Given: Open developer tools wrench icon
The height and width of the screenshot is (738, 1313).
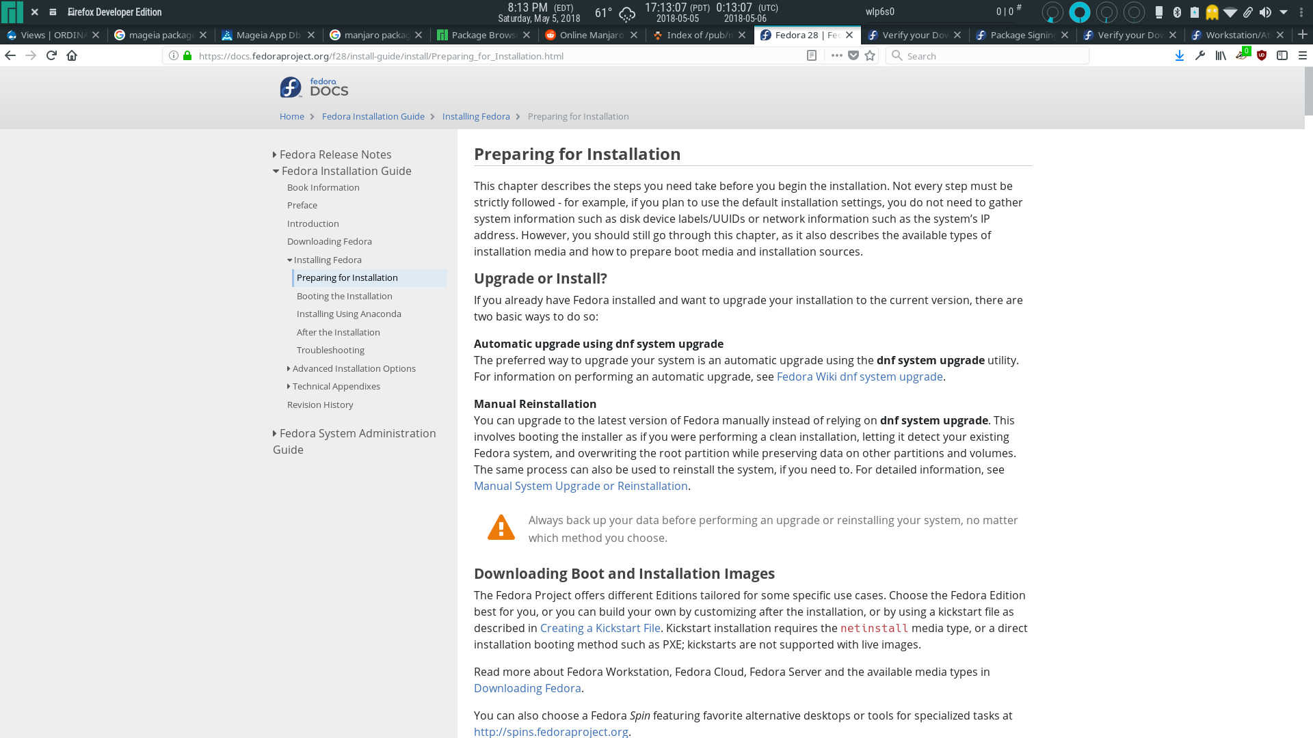Looking at the screenshot, I should [1200, 55].
